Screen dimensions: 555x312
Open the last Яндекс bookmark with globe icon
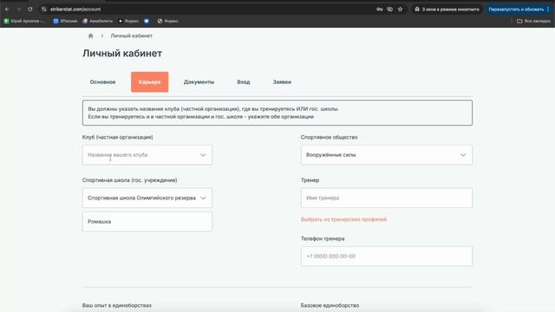167,21
